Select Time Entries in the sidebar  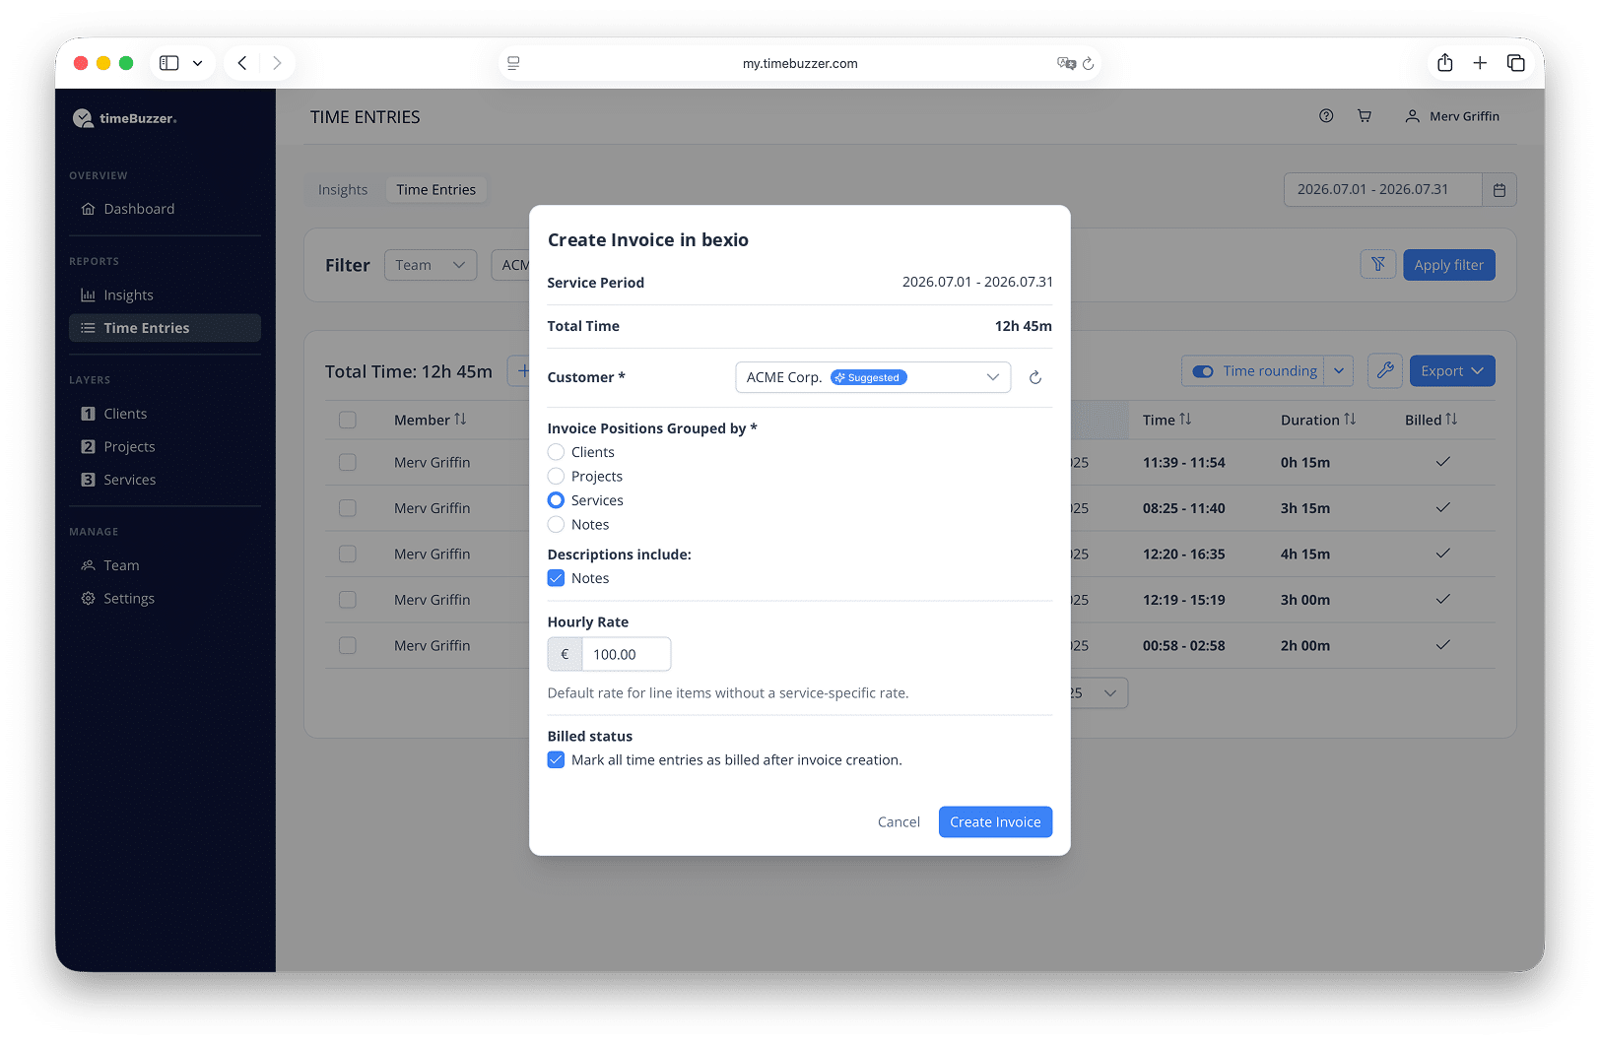(165, 328)
